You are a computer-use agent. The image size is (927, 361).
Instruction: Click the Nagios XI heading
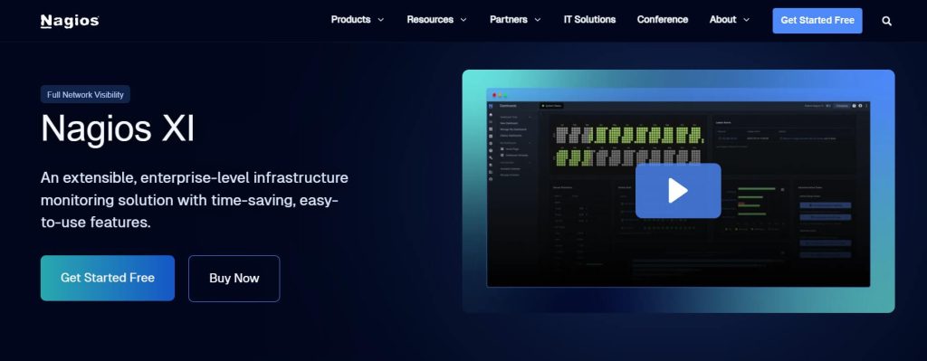tap(118, 128)
